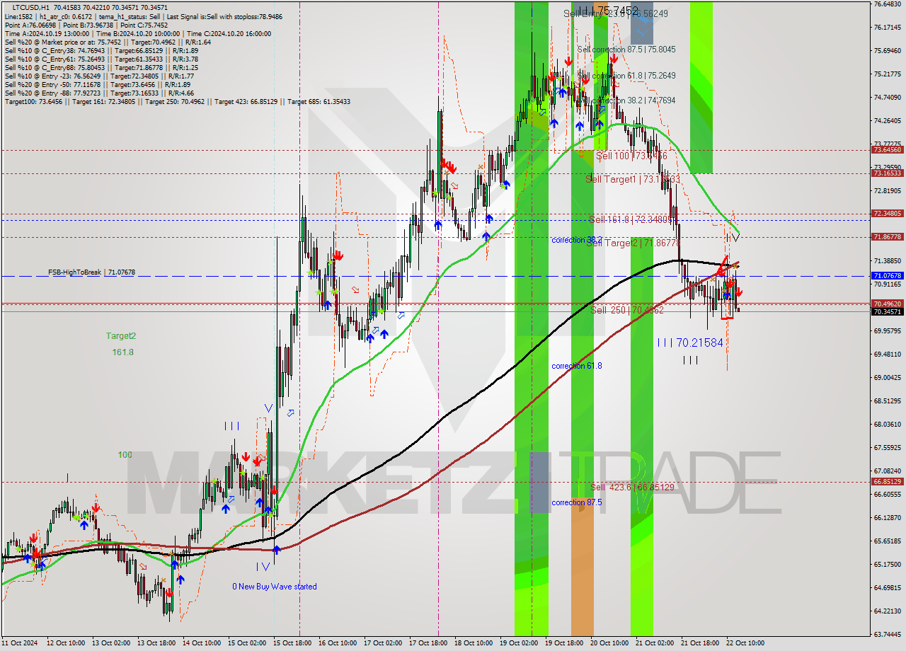Click the current price 70.34571 axis tag

coord(887,311)
